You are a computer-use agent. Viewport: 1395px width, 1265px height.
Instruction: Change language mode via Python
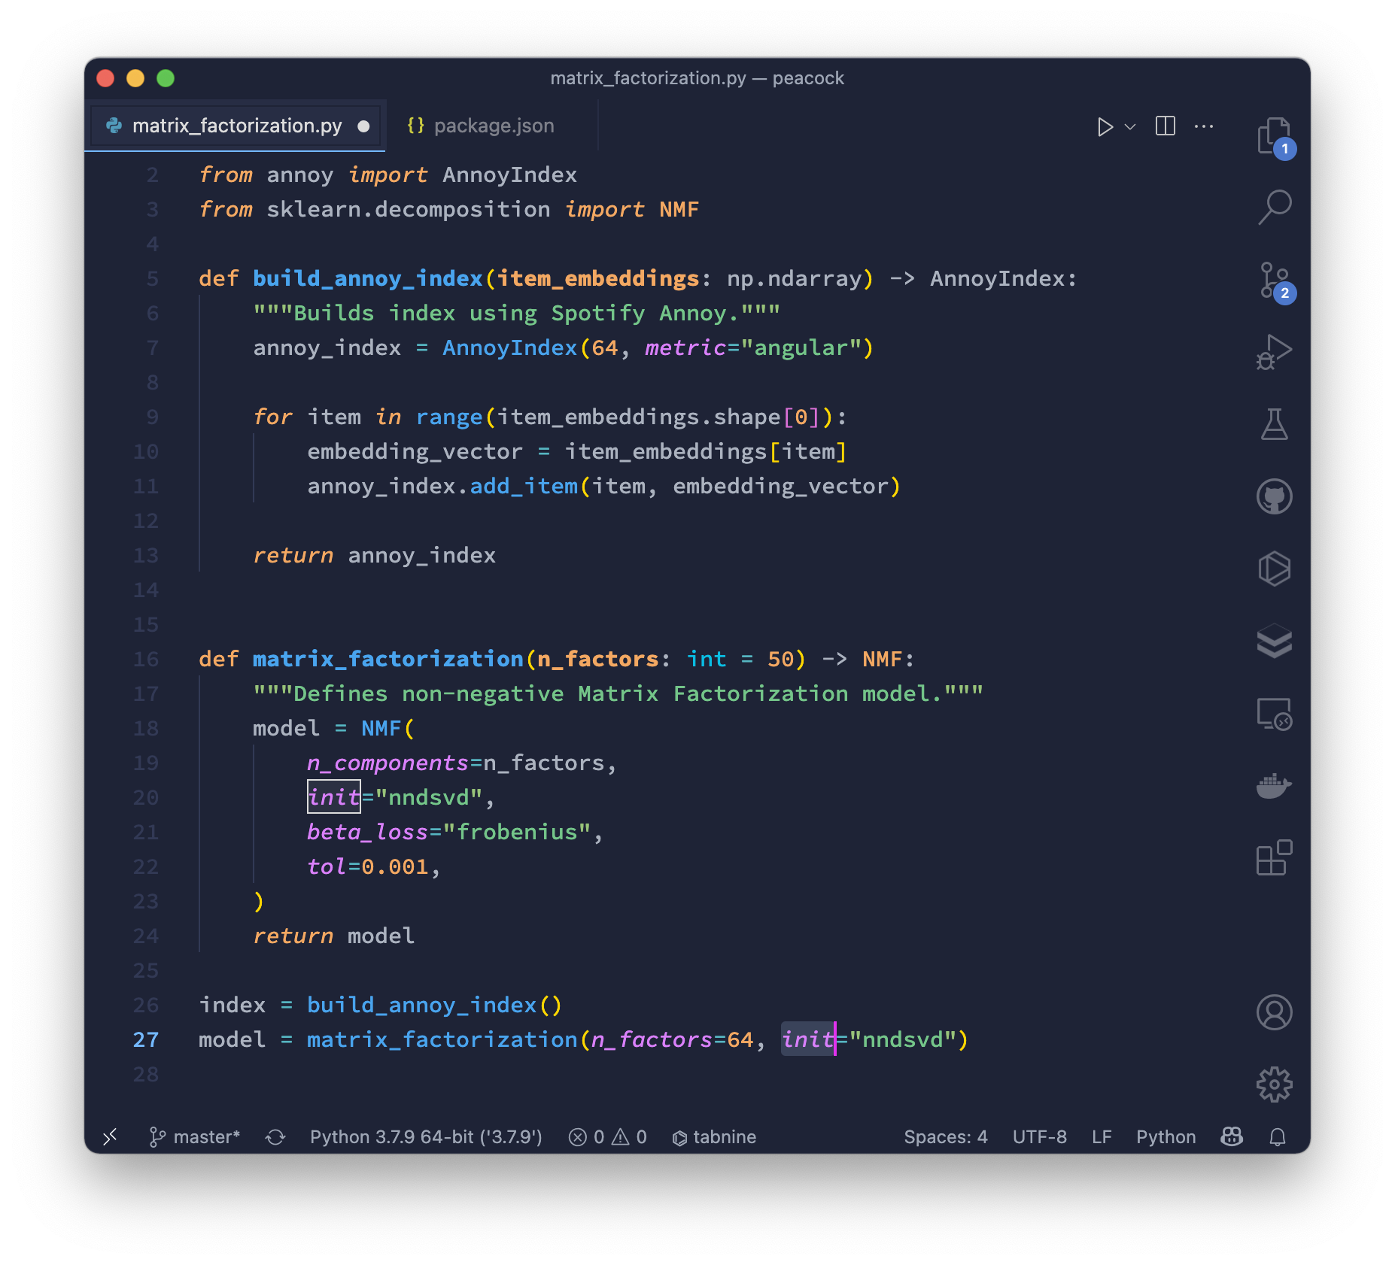1166,1136
